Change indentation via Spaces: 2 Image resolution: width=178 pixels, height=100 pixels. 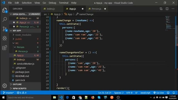point(119,93)
